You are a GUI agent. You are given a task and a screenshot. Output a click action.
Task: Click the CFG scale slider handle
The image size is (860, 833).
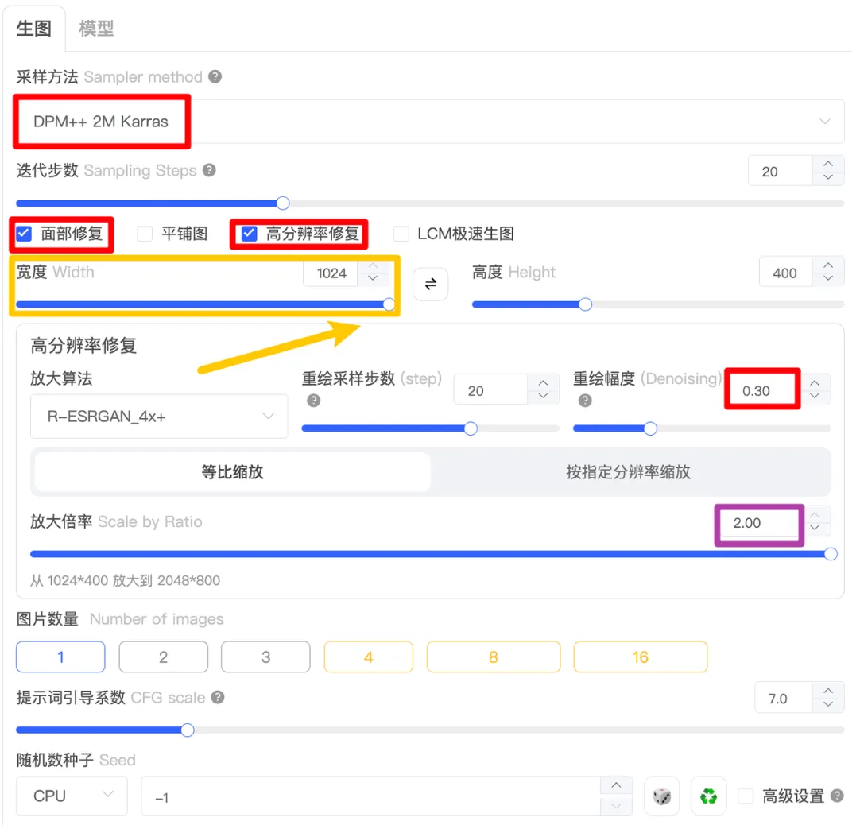pos(188,730)
